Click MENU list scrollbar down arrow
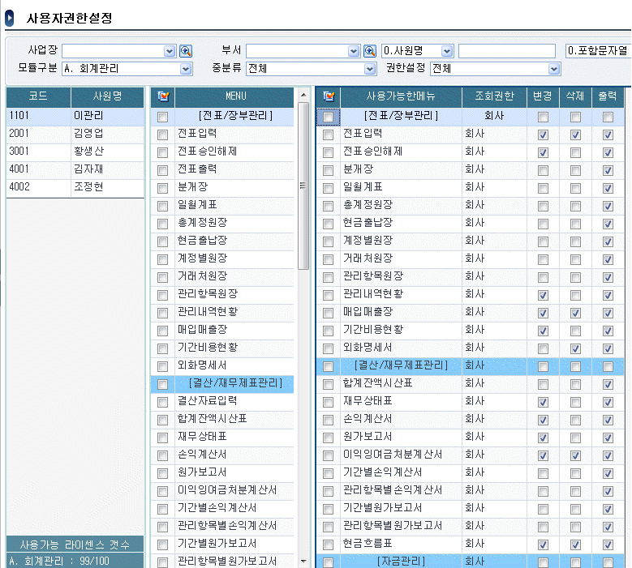 click(304, 561)
